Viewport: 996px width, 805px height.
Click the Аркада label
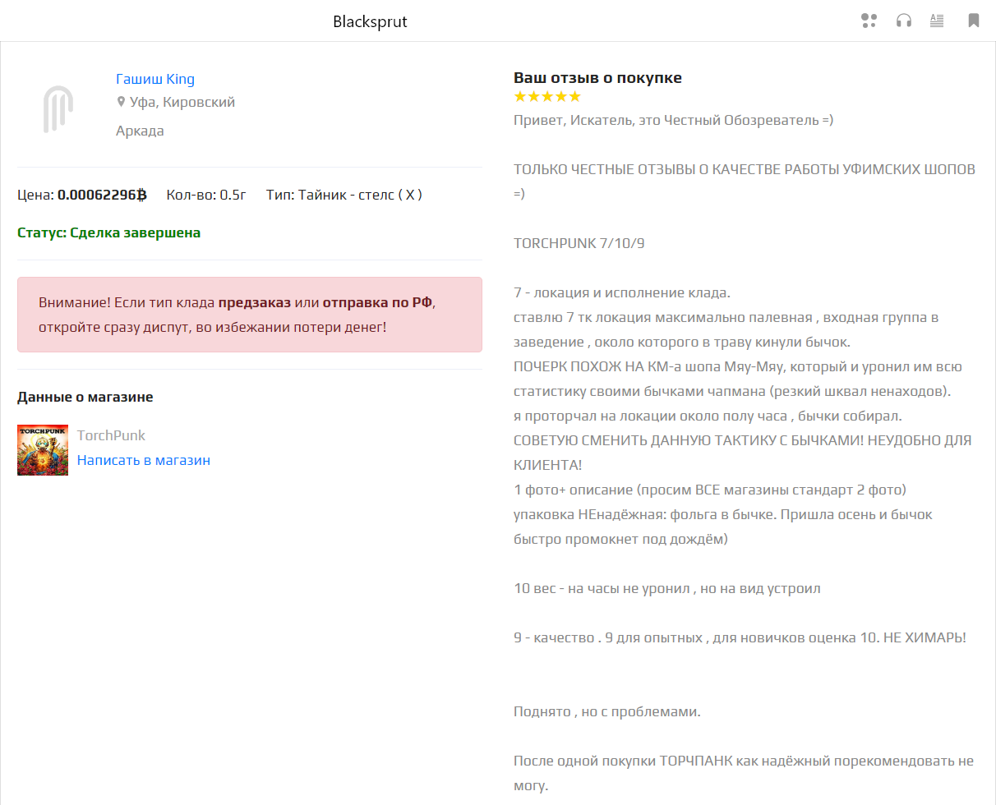coord(140,131)
